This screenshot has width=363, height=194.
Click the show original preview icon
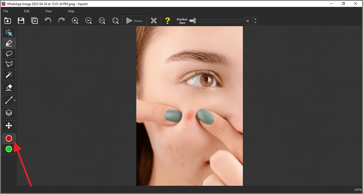(34, 21)
